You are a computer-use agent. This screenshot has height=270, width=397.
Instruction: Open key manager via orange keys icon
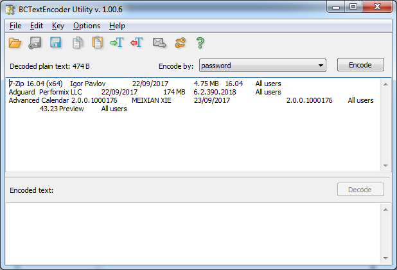coord(180,43)
